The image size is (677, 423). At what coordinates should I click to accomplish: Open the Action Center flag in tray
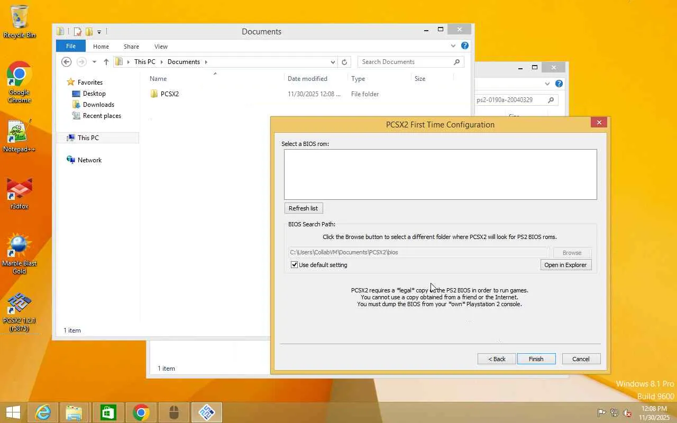point(601,413)
